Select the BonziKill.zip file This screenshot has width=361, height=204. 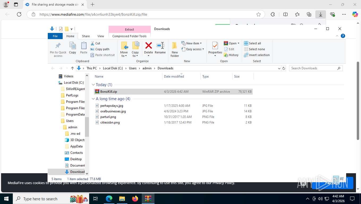click(173, 92)
